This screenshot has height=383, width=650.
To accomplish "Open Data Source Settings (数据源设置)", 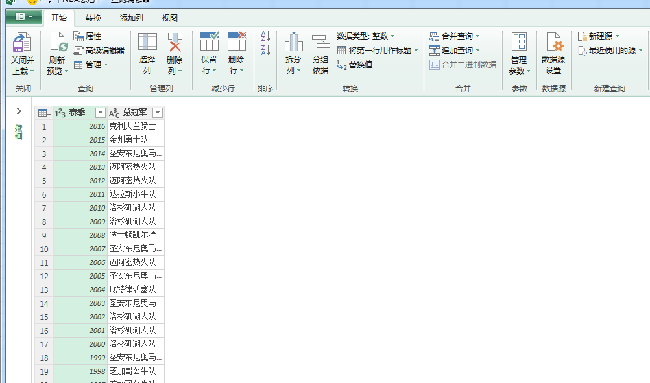I will click(x=553, y=54).
